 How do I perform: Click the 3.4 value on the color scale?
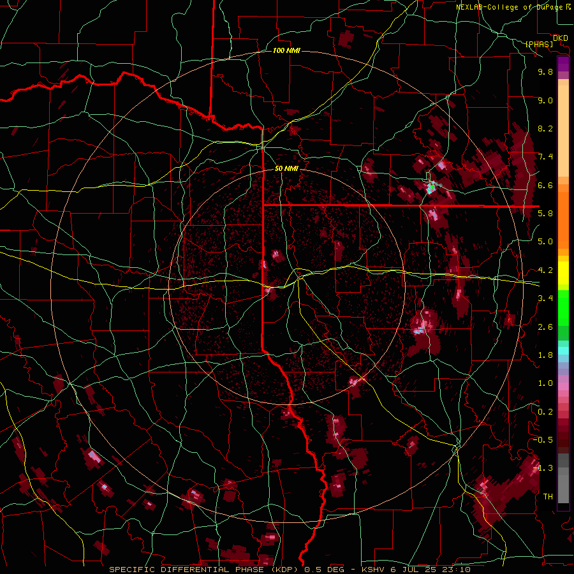(545, 298)
